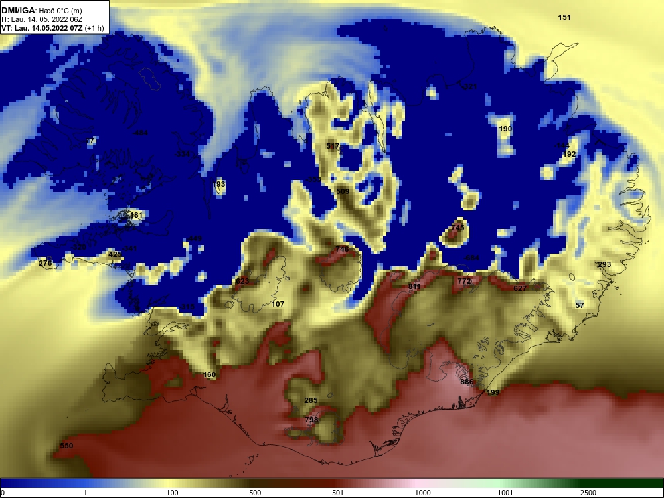
Task: Click the 'VT: Lau. 14.05.2022 07Z (+1 h)' line
Action: pyautogui.click(x=52, y=28)
